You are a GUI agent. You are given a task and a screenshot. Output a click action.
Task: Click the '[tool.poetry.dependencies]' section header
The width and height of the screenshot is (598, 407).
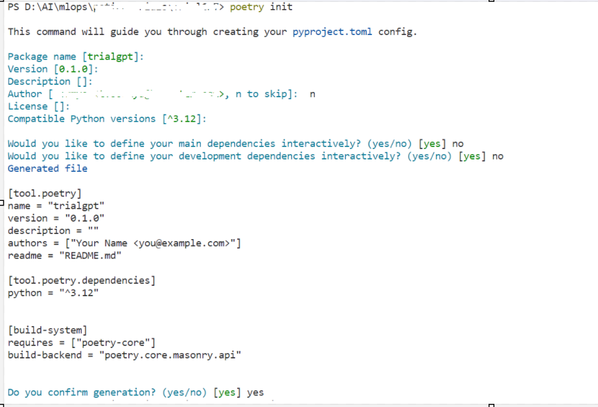pyautogui.click(x=82, y=281)
